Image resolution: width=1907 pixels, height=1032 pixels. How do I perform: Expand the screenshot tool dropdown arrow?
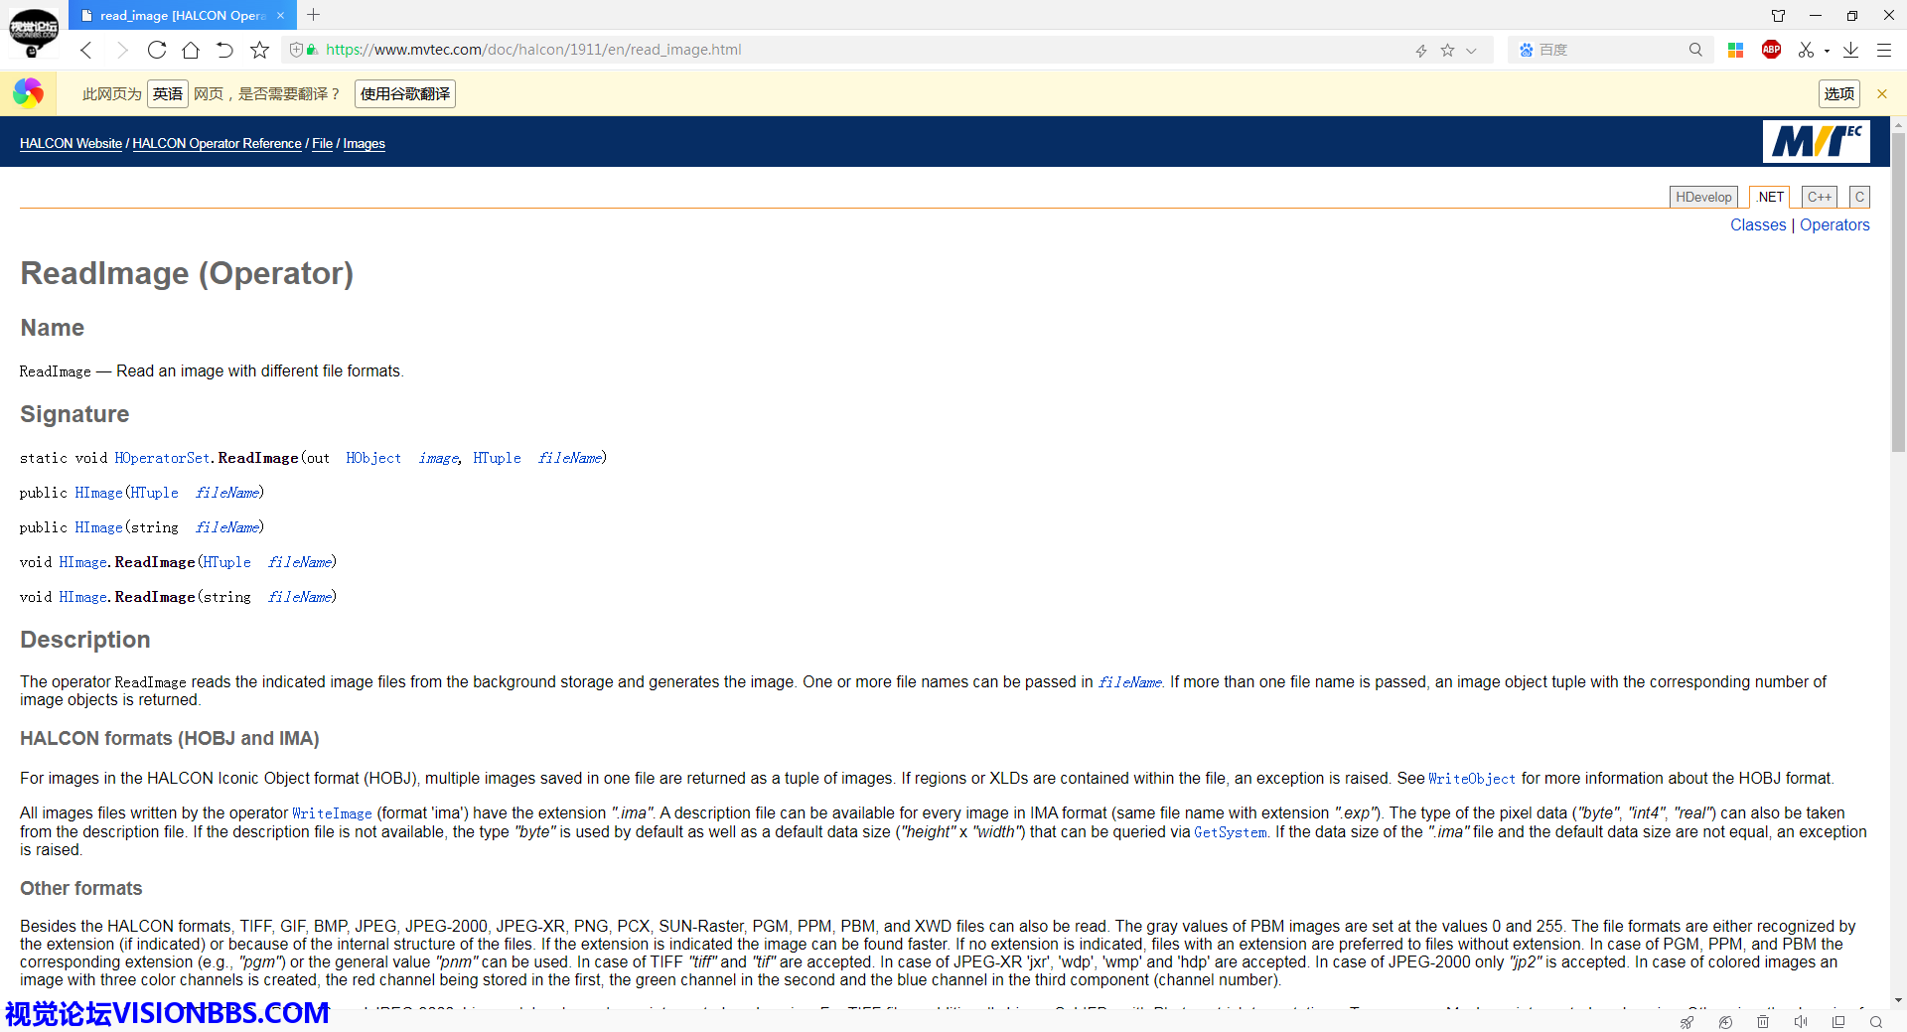tap(1827, 51)
